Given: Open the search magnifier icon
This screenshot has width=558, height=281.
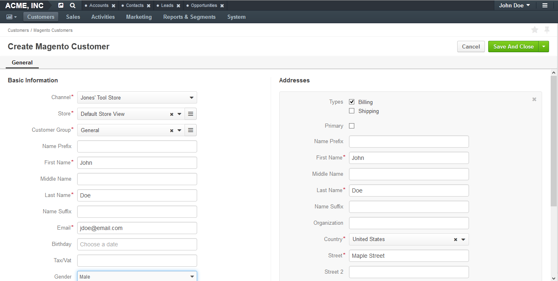Looking at the screenshot, I should tap(72, 5).
